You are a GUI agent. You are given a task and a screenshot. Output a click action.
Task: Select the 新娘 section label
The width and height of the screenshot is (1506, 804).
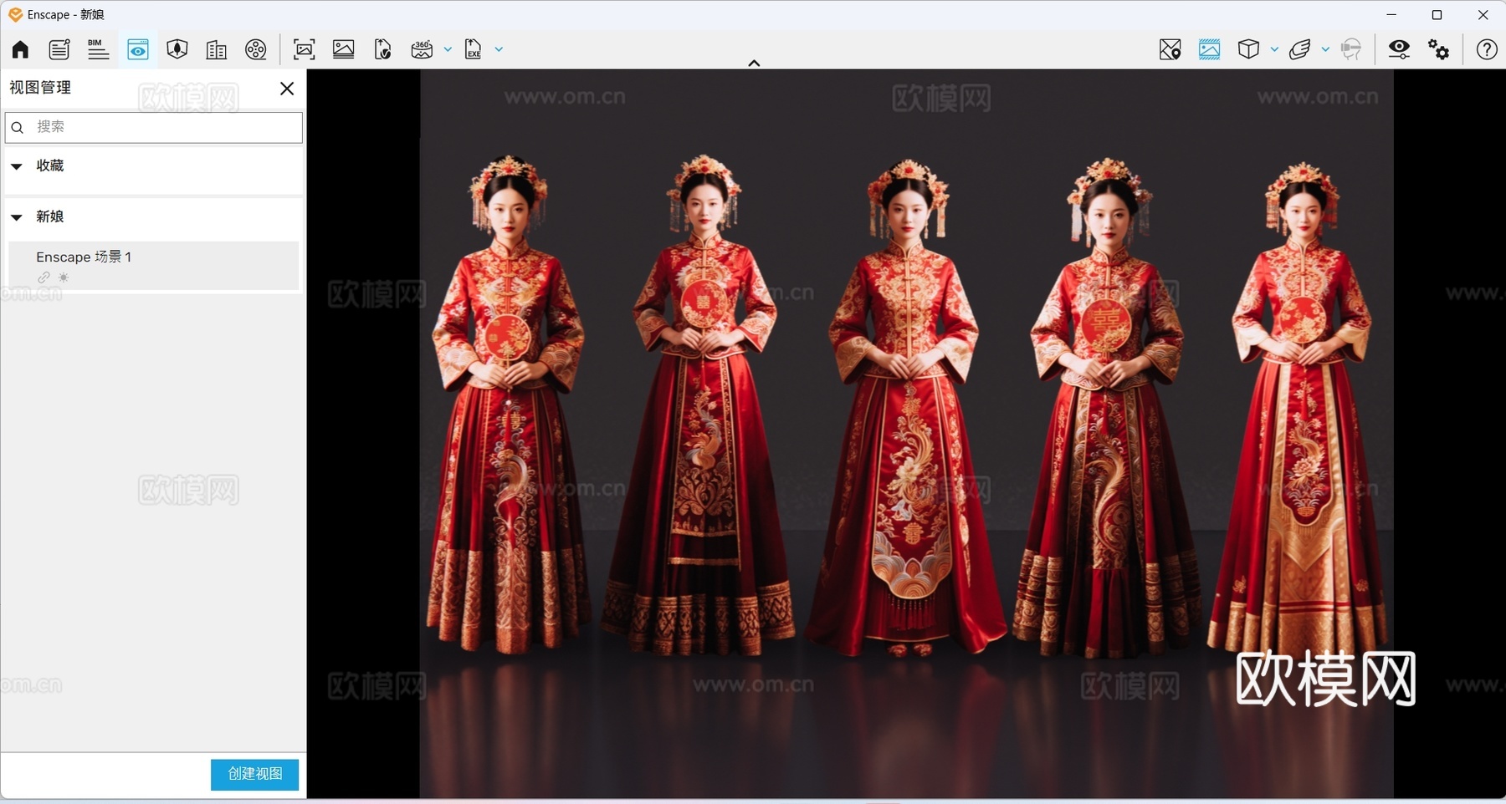(49, 216)
